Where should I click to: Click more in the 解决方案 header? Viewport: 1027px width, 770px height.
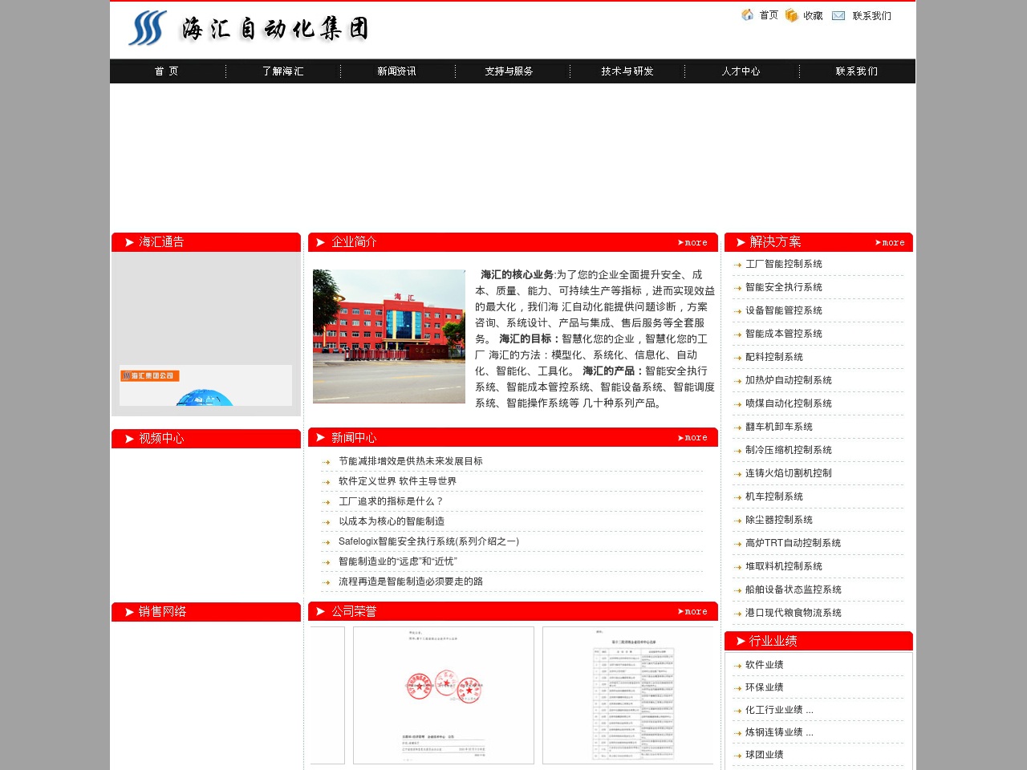[891, 242]
